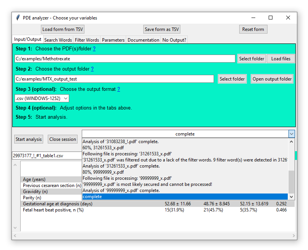This screenshot has width=308, height=250.
Task: Click Start analysis button
Action: (29, 139)
